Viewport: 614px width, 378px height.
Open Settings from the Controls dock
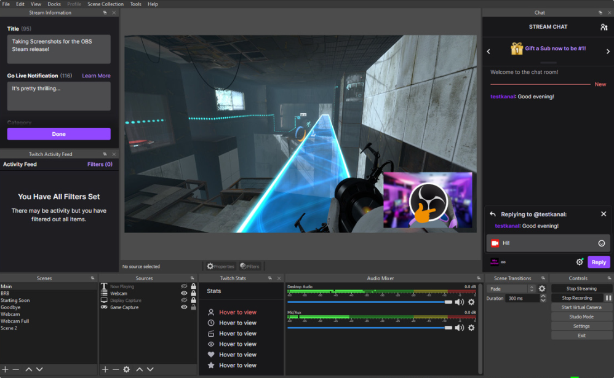tap(581, 326)
